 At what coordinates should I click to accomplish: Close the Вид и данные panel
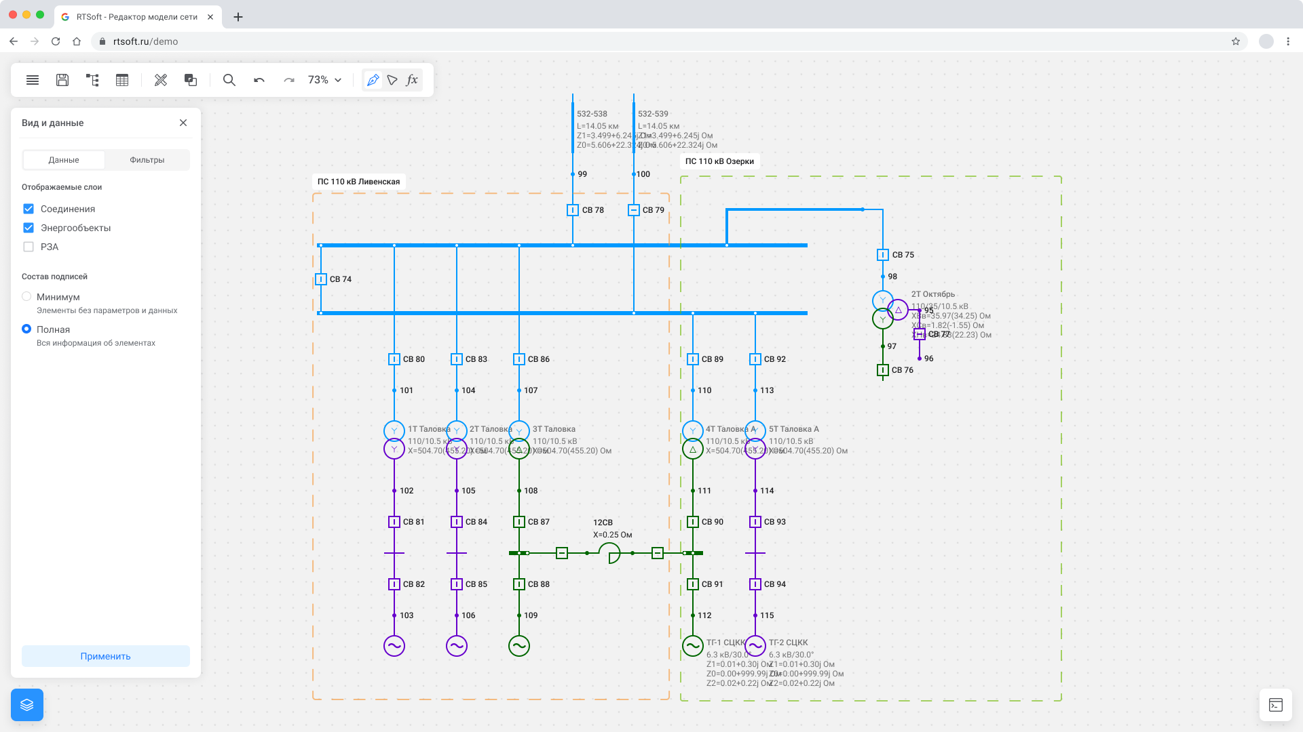tap(183, 123)
